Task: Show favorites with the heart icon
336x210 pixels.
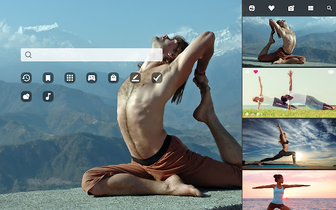Action: point(271,8)
